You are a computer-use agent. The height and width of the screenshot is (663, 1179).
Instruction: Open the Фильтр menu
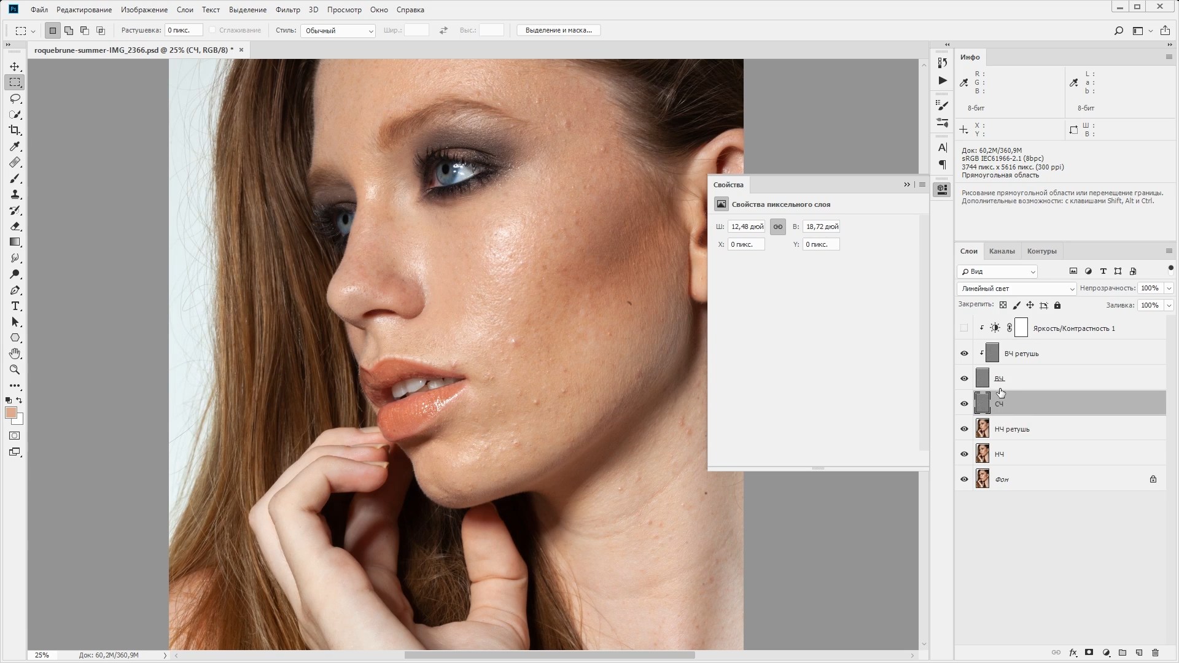point(287,10)
